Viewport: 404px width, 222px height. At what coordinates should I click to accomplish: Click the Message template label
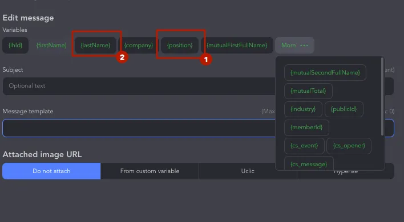click(x=28, y=112)
